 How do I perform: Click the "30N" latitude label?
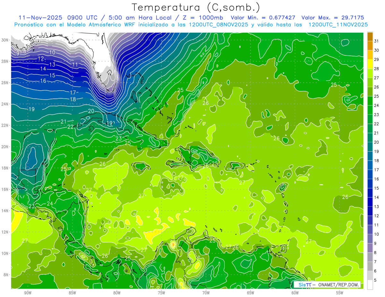(x=5, y=40)
